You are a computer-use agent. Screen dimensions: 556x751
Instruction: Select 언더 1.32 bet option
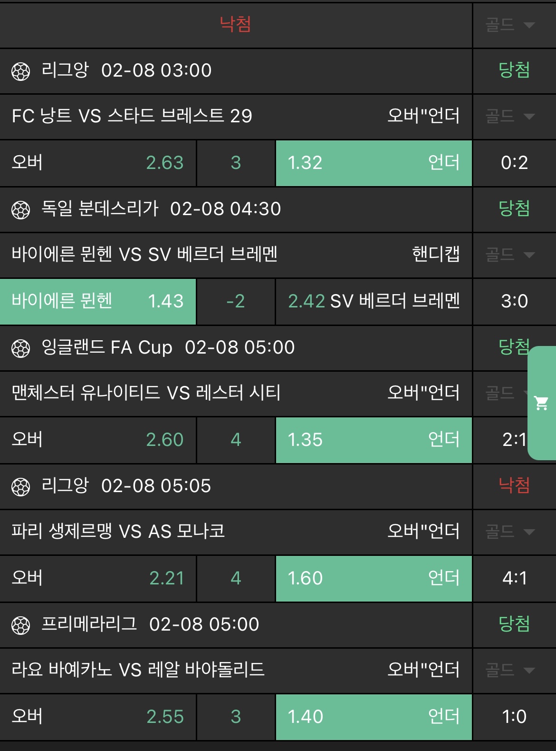[374, 163]
